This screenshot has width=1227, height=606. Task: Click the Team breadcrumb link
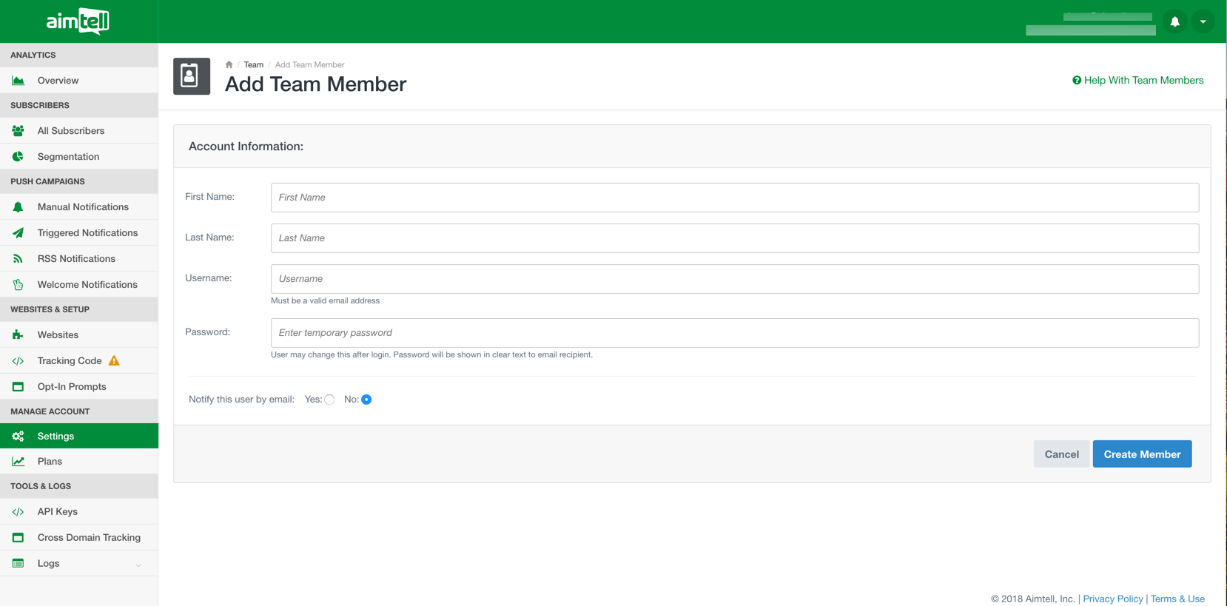coord(254,65)
